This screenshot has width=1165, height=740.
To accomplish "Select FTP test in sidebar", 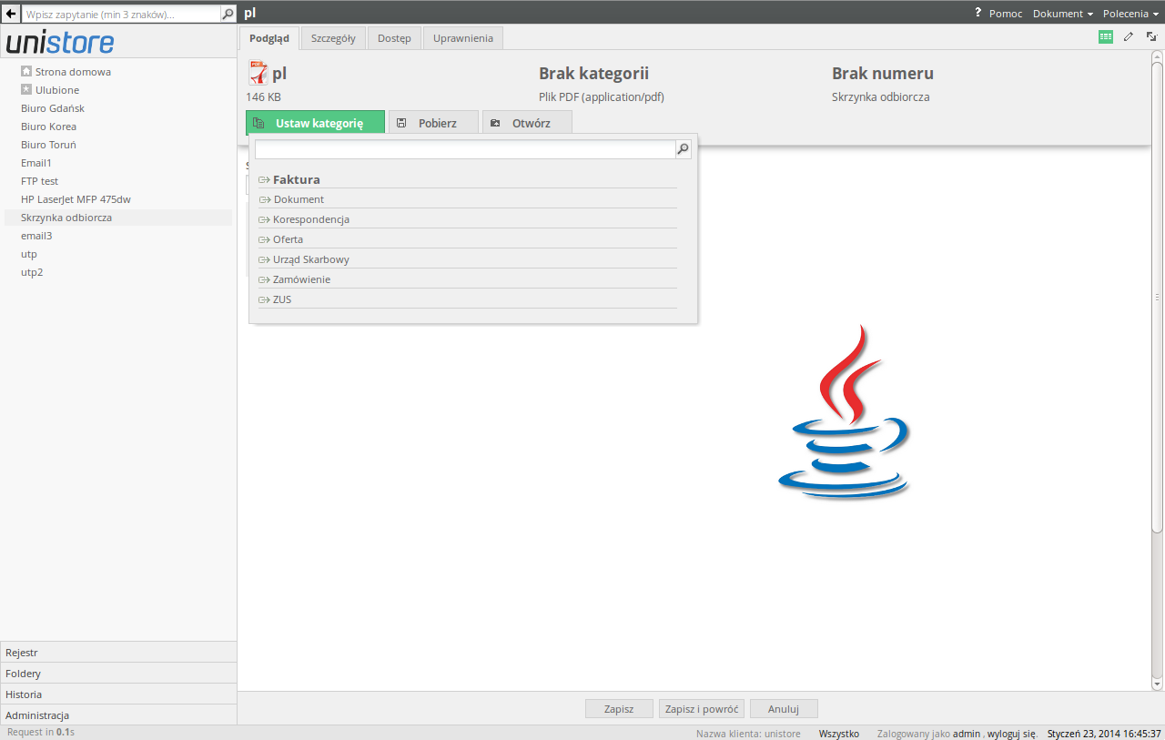I will [40, 180].
